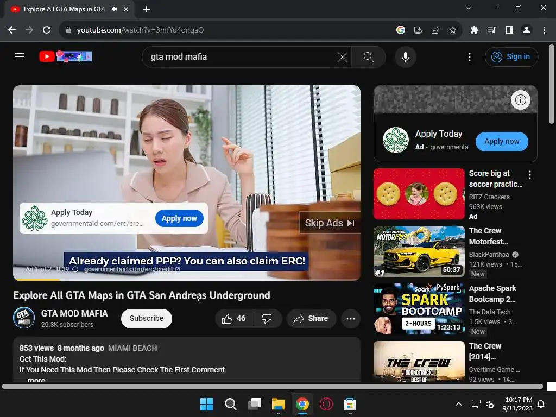Open taskbar Search
Viewport: 556px width, 417px height.
[230, 404]
